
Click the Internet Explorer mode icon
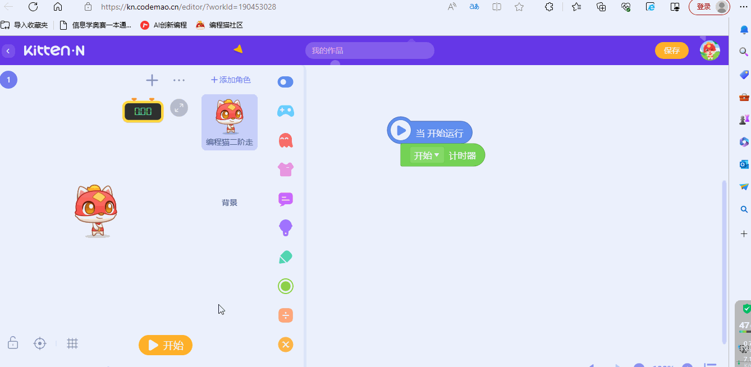click(651, 7)
